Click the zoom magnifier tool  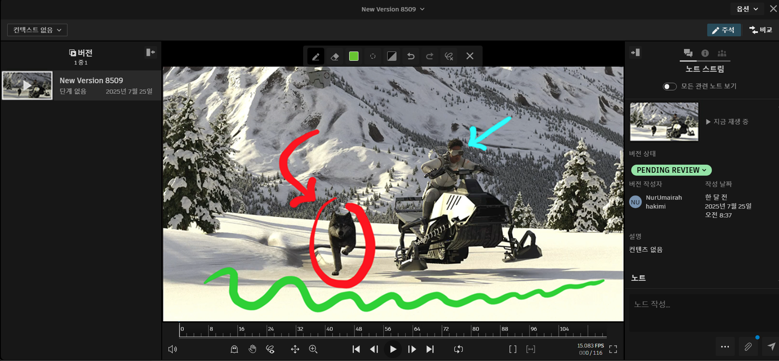click(x=313, y=349)
